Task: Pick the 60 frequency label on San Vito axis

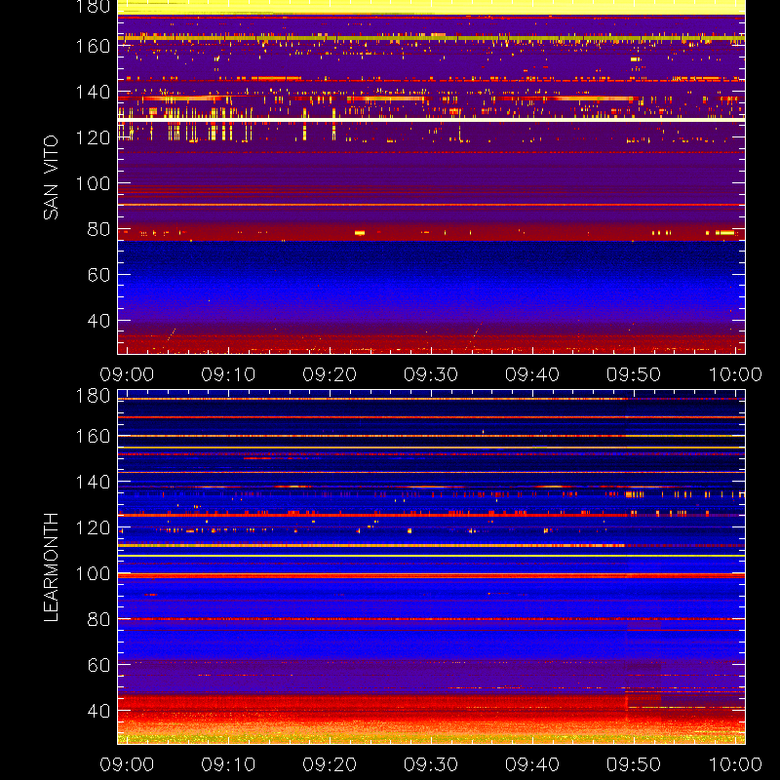Action: (x=98, y=275)
